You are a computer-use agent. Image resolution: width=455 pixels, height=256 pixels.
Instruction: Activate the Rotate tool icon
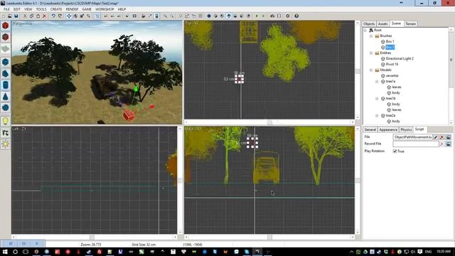pos(75,16)
